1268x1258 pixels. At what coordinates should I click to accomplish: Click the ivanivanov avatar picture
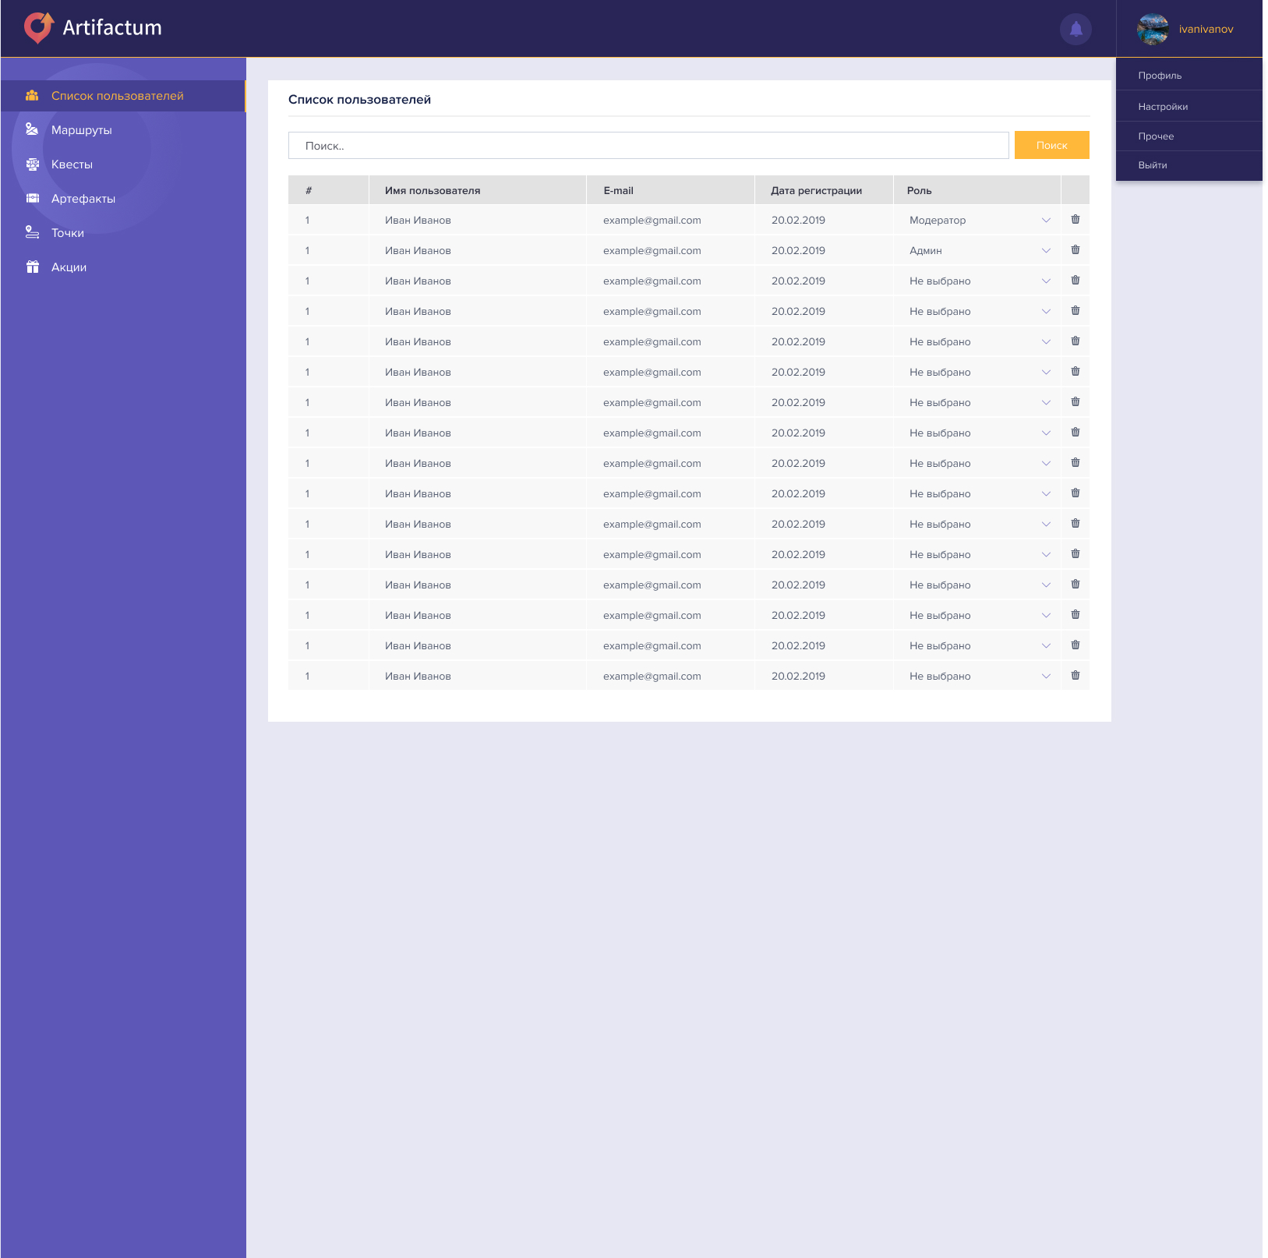pyautogui.click(x=1153, y=29)
